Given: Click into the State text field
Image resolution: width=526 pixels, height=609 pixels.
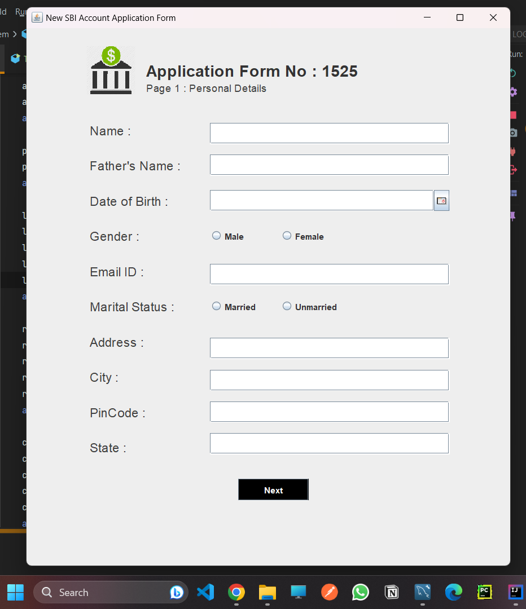Looking at the screenshot, I should [329, 444].
